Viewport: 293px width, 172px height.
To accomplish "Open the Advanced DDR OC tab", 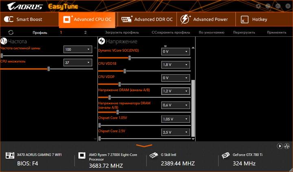I will (x=147, y=19).
